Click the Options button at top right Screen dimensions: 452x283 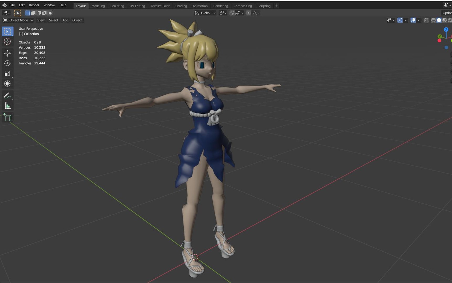[447, 13]
